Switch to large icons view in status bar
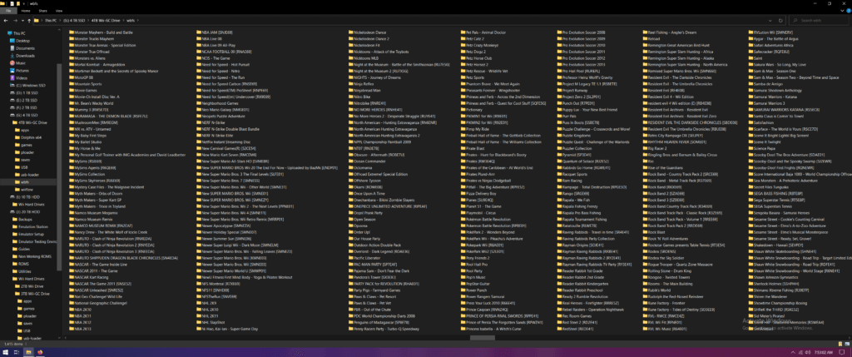 coord(848,345)
